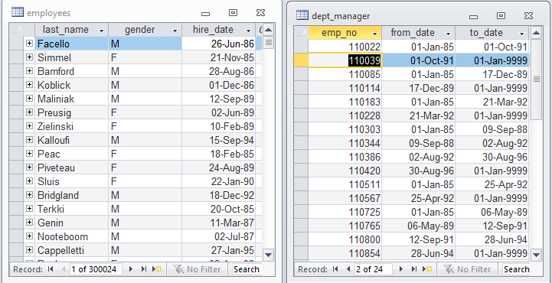552x283 pixels.
Task: Go to first record in employees
Action: [51, 269]
